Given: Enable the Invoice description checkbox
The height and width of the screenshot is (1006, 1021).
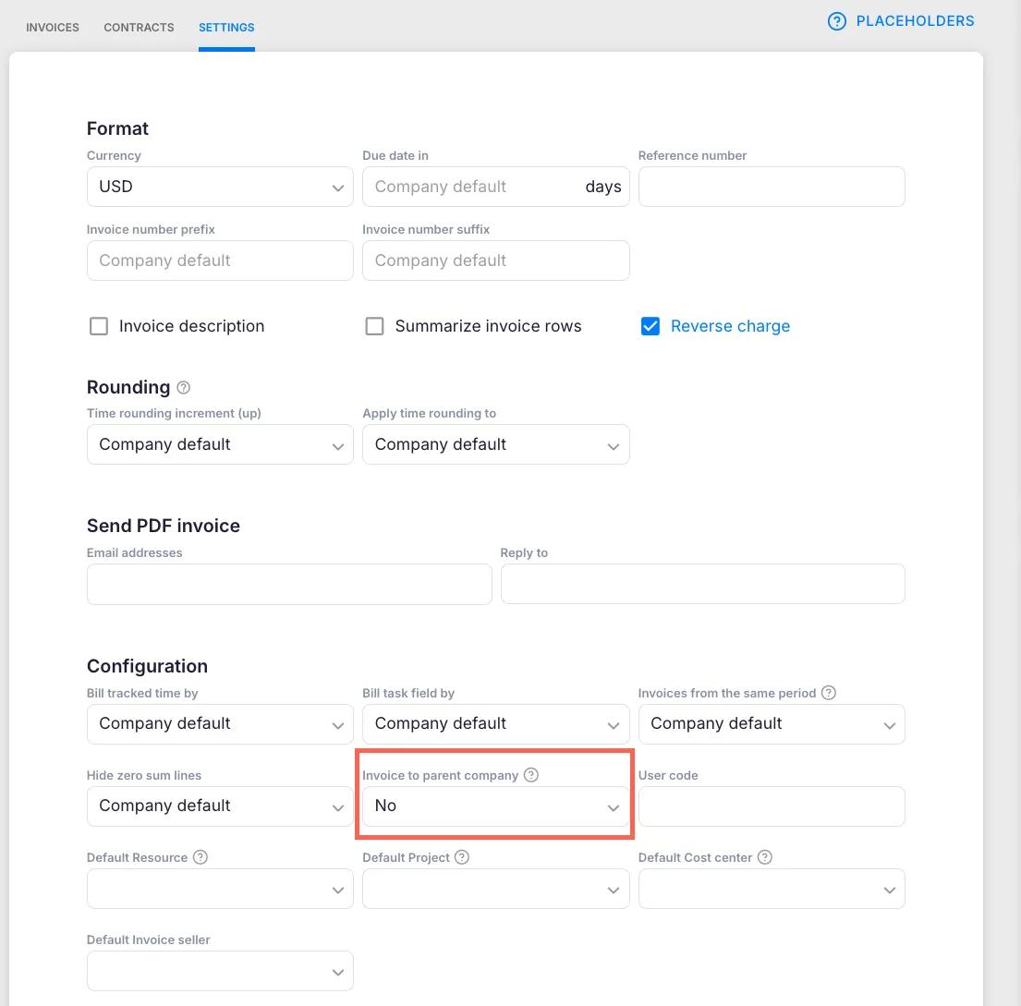Looking at the screenshot, I should tap(99, 326).
